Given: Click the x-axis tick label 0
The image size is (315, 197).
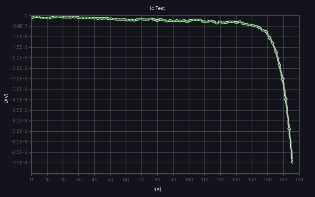Looking at the screenshot, I should [x=31, y=180].
